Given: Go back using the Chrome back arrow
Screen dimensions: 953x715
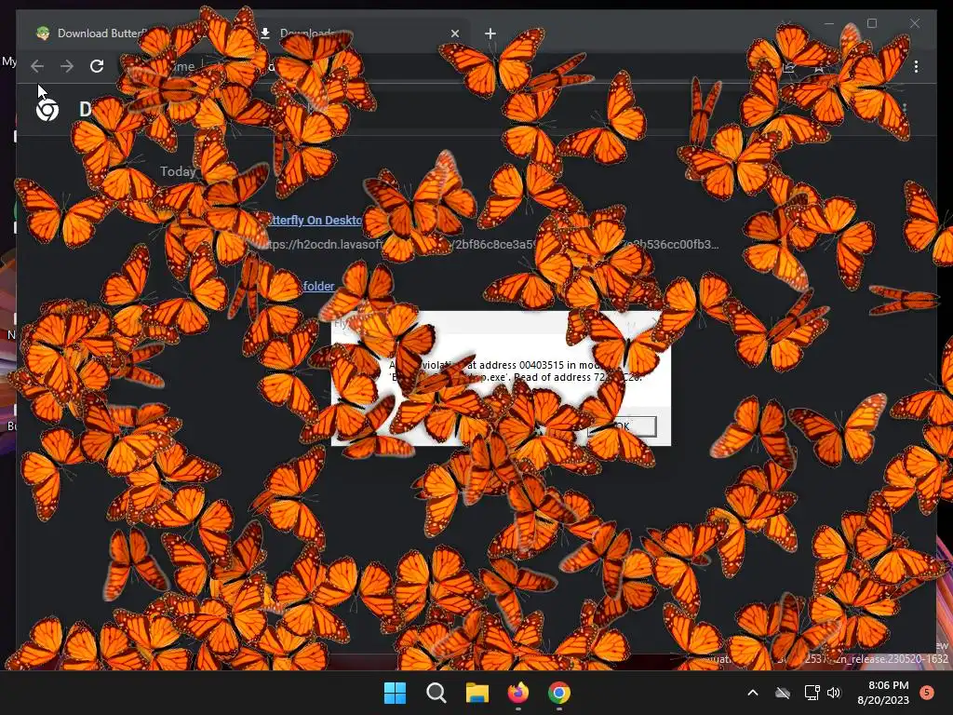Looking at the screenshot, I should click(x=37, y=66).
